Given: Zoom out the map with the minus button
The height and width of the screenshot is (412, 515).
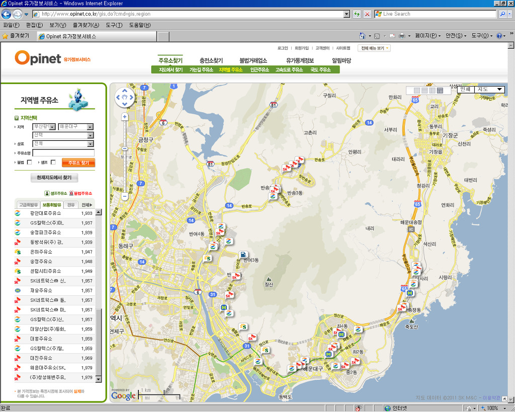Looking at the screenshot, I should (x=125, y=197).
